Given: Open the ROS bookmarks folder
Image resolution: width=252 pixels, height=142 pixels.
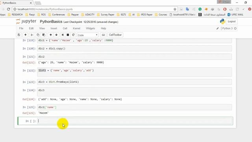Looking at the screenshot, I should click(42, 15).
